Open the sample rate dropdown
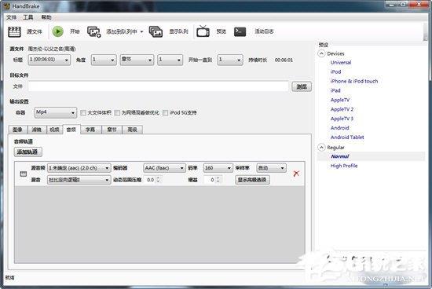 (x=271, y=168)
